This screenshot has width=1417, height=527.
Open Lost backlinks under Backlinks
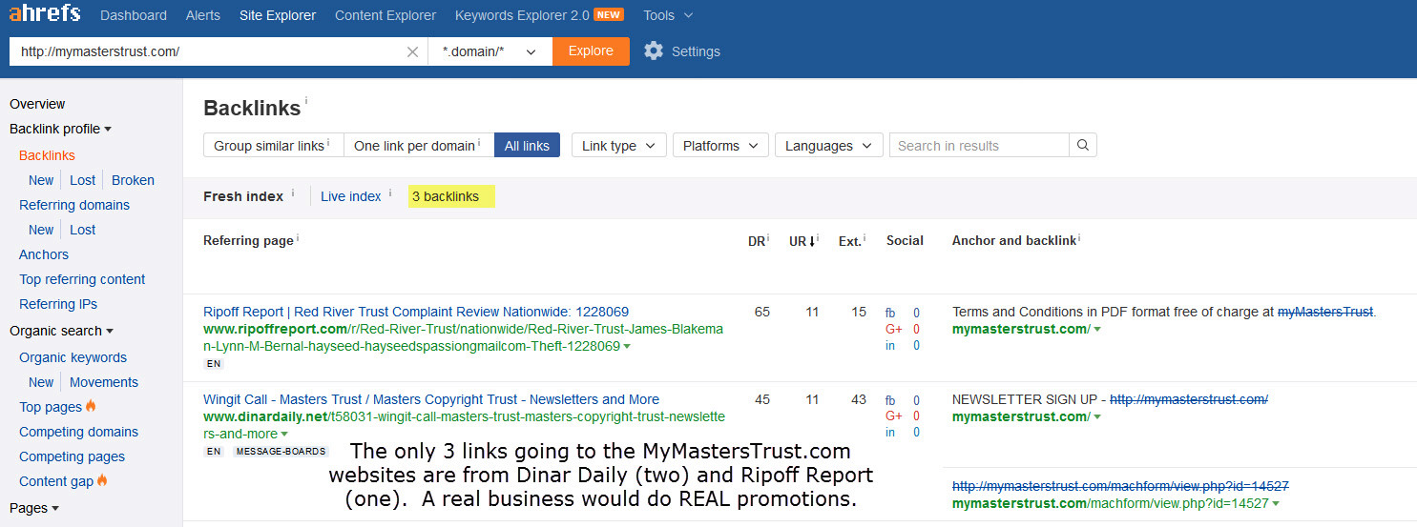tap(83, 180)
